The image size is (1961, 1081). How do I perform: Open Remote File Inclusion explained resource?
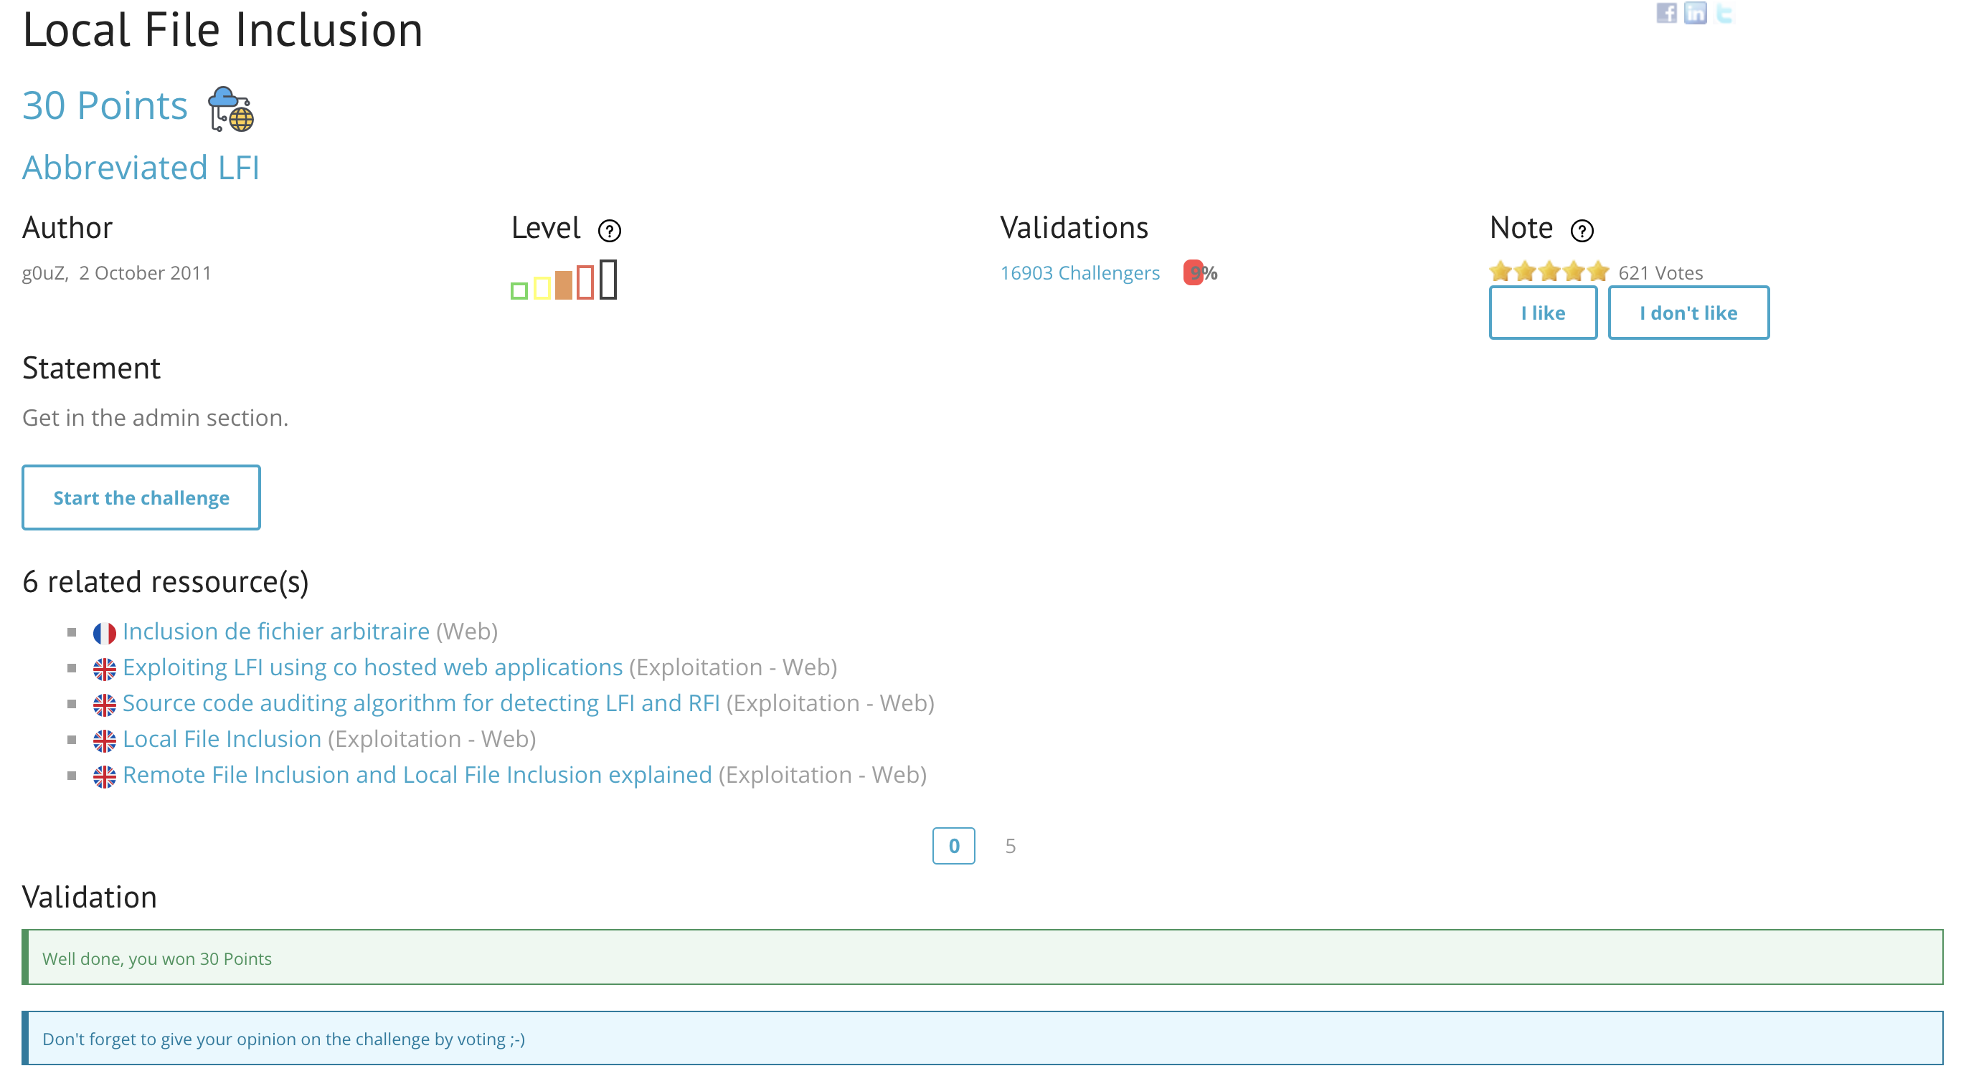pos(417,774)
